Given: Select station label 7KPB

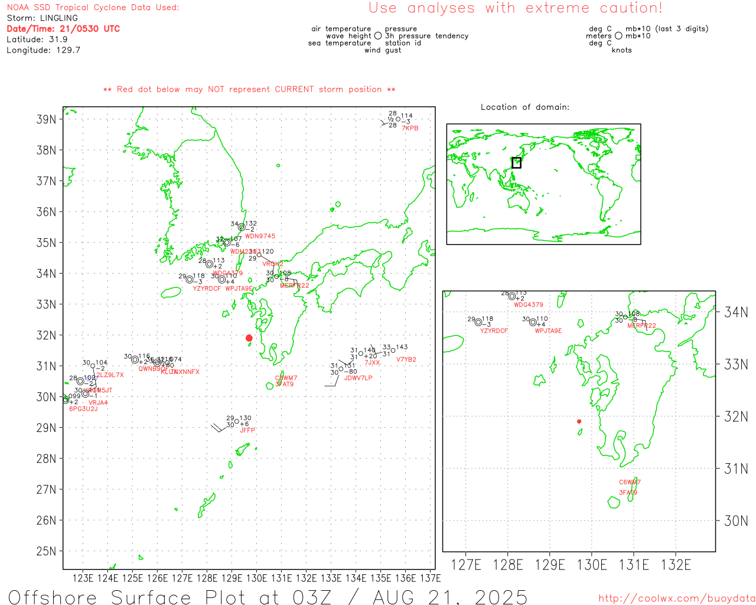Looking at the screenshot, I should (410, 128).
